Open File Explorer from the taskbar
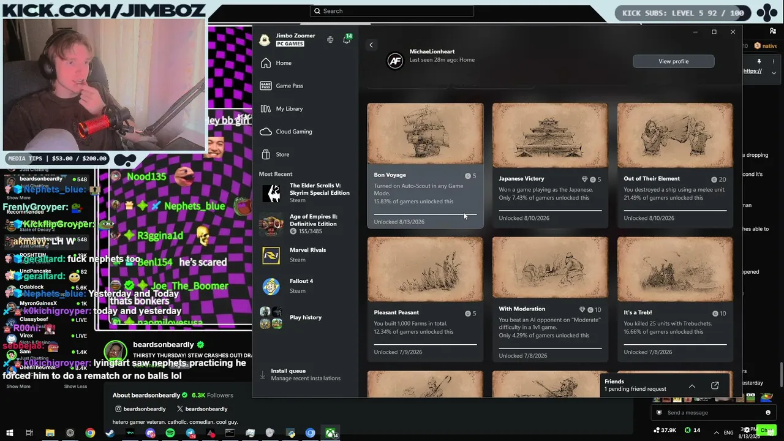The image size is (784, 441). (50, 433)
